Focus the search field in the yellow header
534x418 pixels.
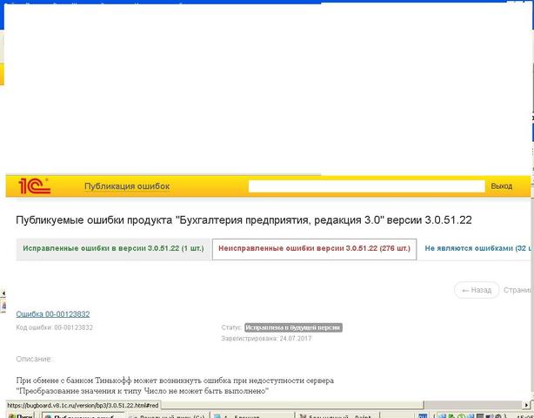[x=366, y=186]
